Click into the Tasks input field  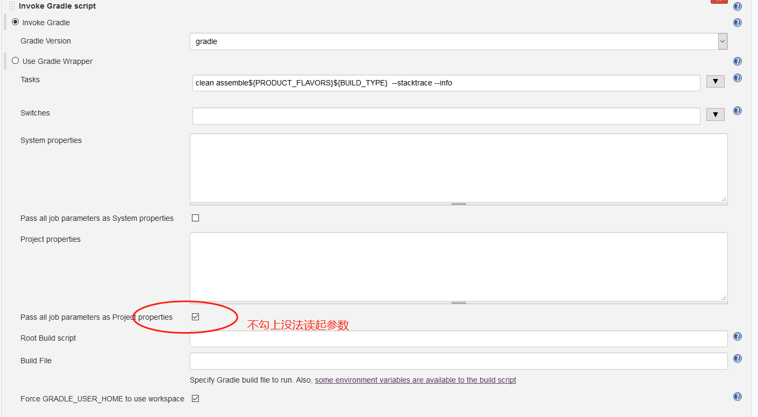pos(446,83)
